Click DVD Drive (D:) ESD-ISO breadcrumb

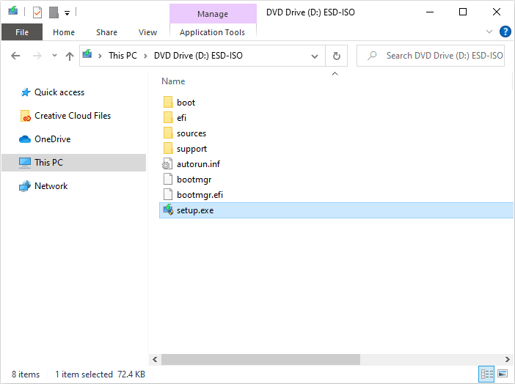click(198, 56)
